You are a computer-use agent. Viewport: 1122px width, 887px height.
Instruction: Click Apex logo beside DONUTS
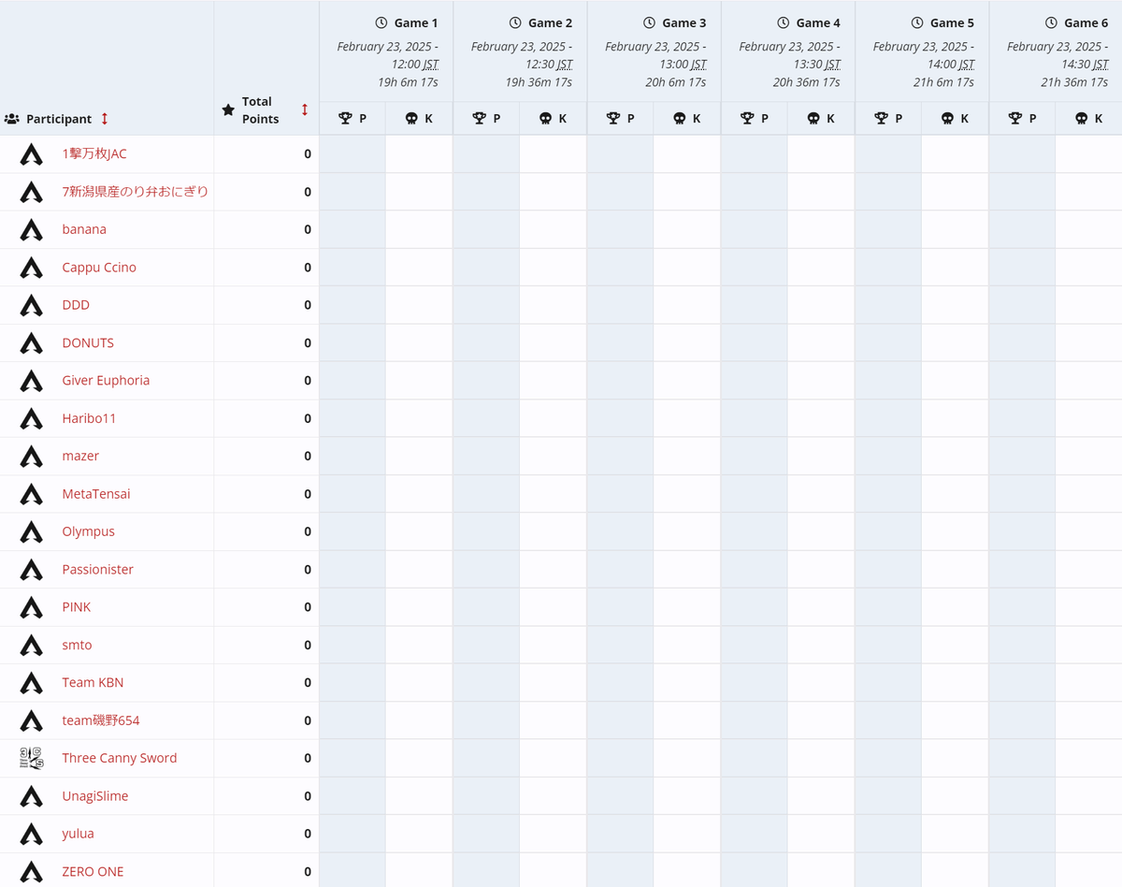32,342
